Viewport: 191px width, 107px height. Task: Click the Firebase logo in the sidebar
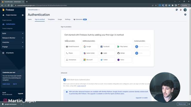8,10
